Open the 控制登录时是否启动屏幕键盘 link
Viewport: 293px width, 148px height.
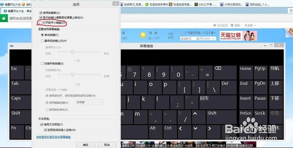pyautogui.click(x=53, y=137)
